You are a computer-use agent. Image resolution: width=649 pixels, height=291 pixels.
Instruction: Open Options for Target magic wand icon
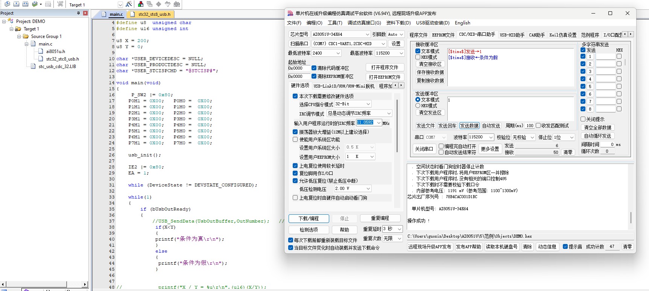coord(129,4)
